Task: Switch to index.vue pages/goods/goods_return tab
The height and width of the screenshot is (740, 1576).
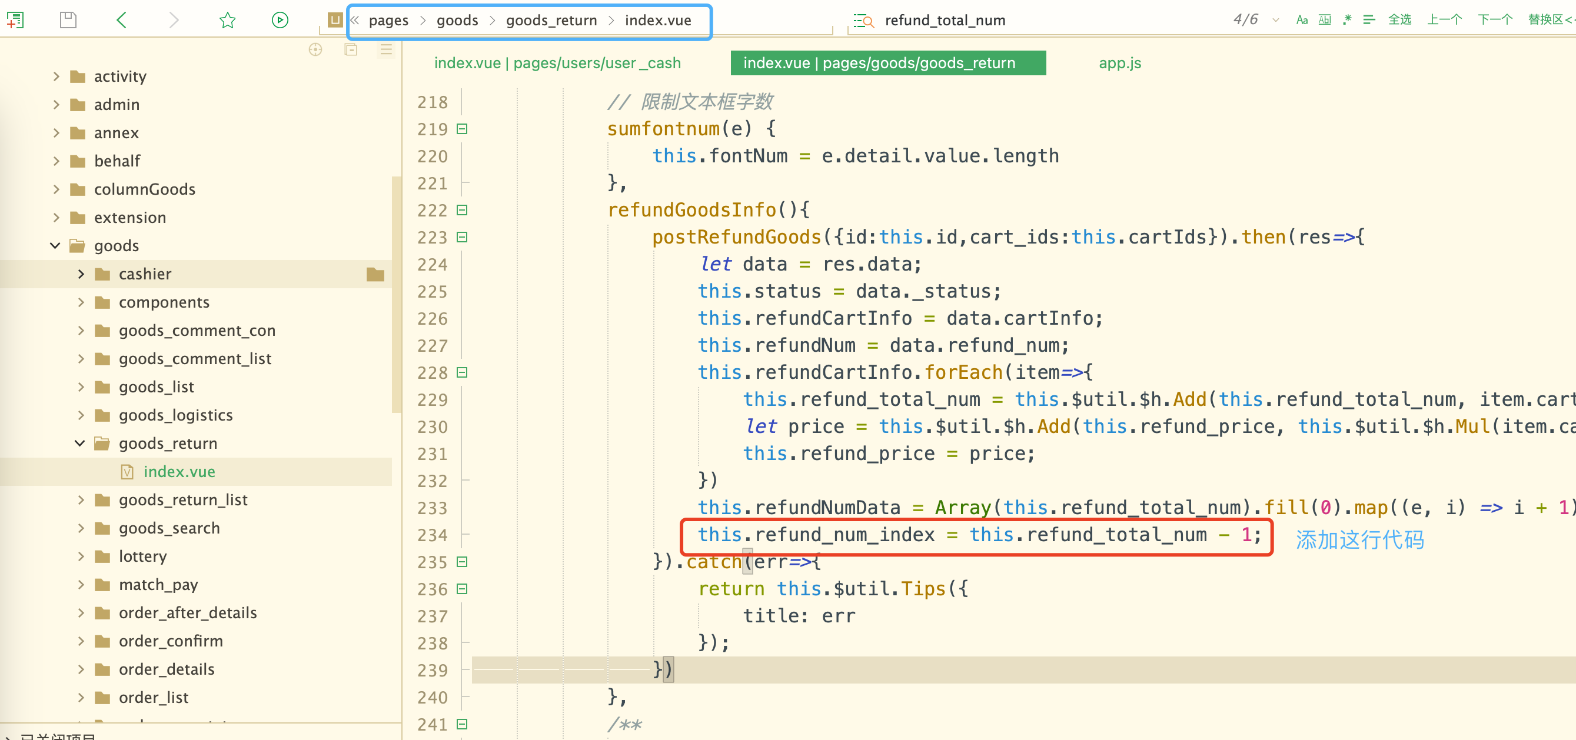Action: pyautogui.click(x=887, y=63)
